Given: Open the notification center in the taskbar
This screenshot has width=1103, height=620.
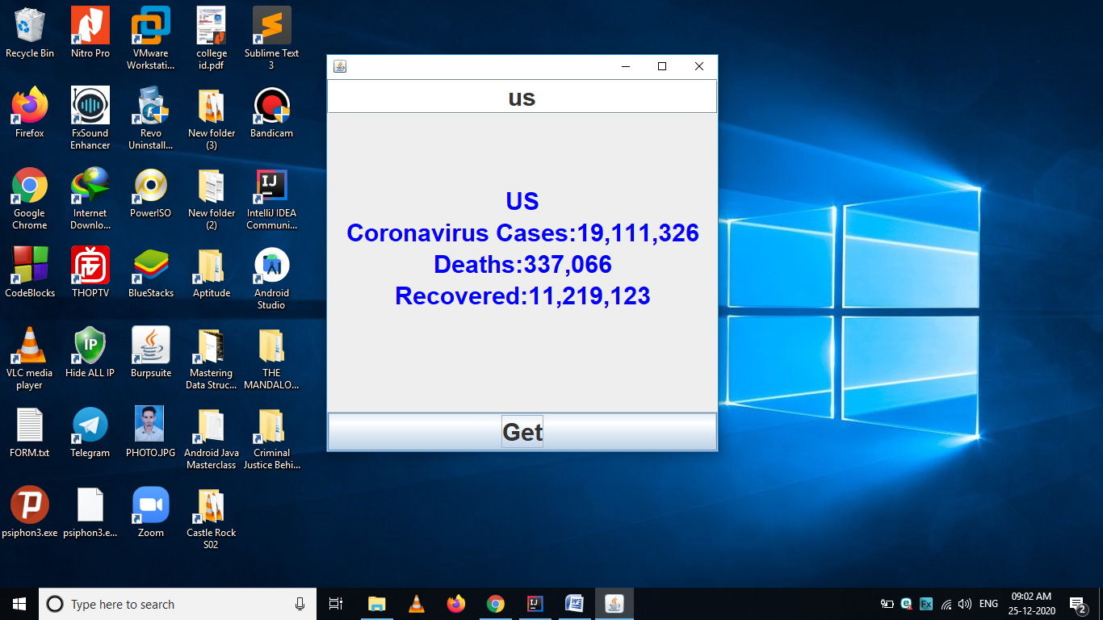Looking at the screenshot, I should pyautogui.click(x=1076, y=604).
